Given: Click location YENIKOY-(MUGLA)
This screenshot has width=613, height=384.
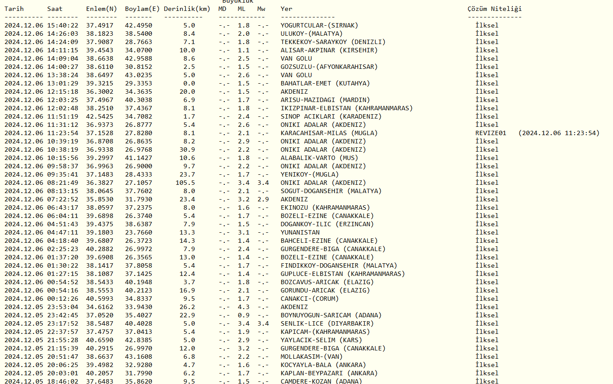Looking at the screenshot, I should pos(310,174).
